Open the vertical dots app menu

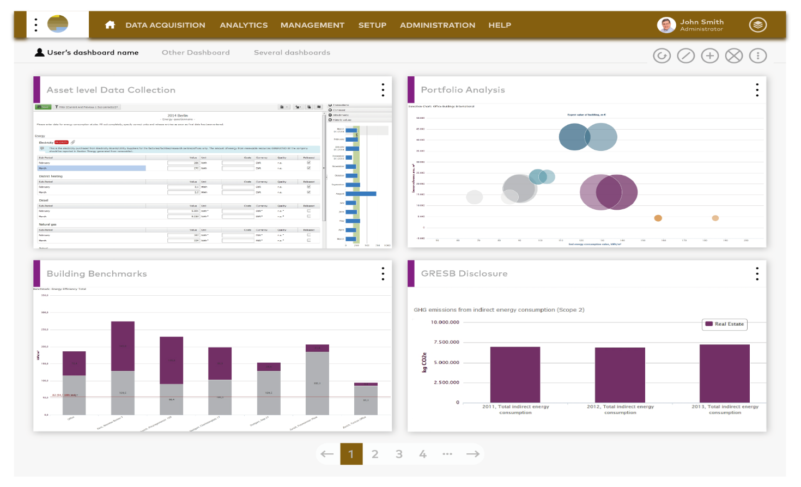coord(36,25)
